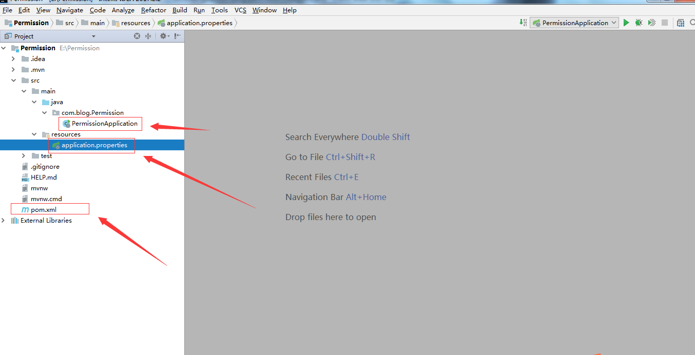Click the gray Stop icon
Image resolution: width=695 pixels, height=355 pixels.
click(x=665, y=23)
